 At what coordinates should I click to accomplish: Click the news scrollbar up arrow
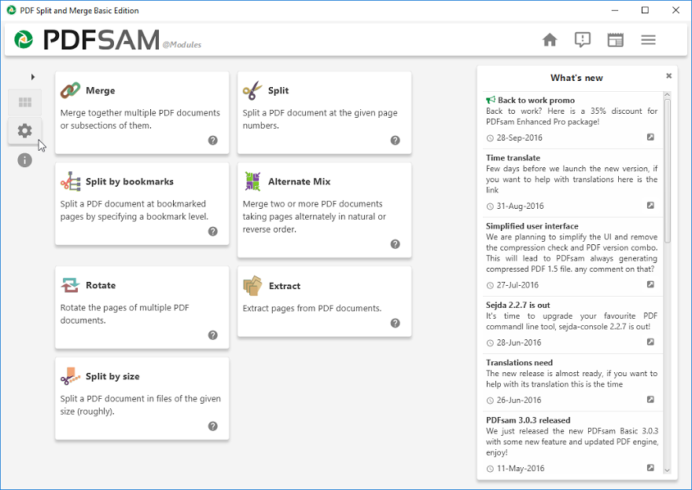tap(667, 95)
